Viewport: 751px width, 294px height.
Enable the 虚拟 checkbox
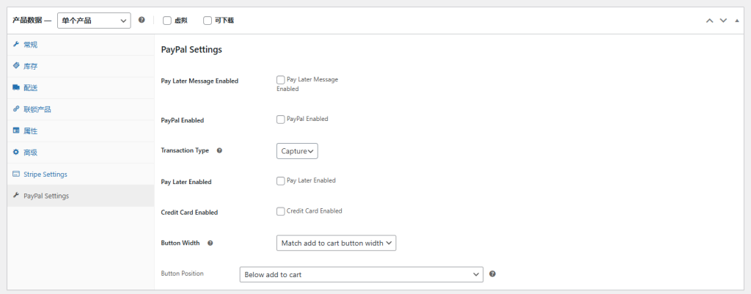click(167, 21)
